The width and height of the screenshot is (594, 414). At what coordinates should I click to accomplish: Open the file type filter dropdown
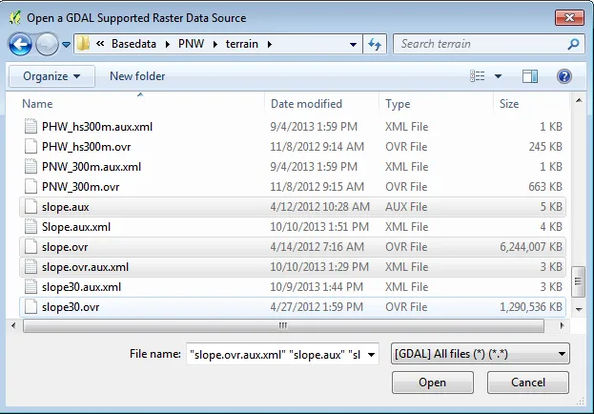click(x=481, y=354)
